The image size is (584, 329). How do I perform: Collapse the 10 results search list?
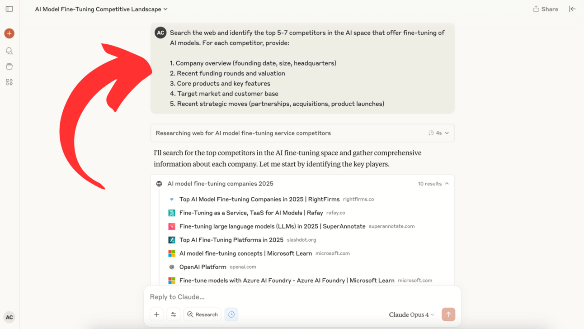tap(447, 184)
